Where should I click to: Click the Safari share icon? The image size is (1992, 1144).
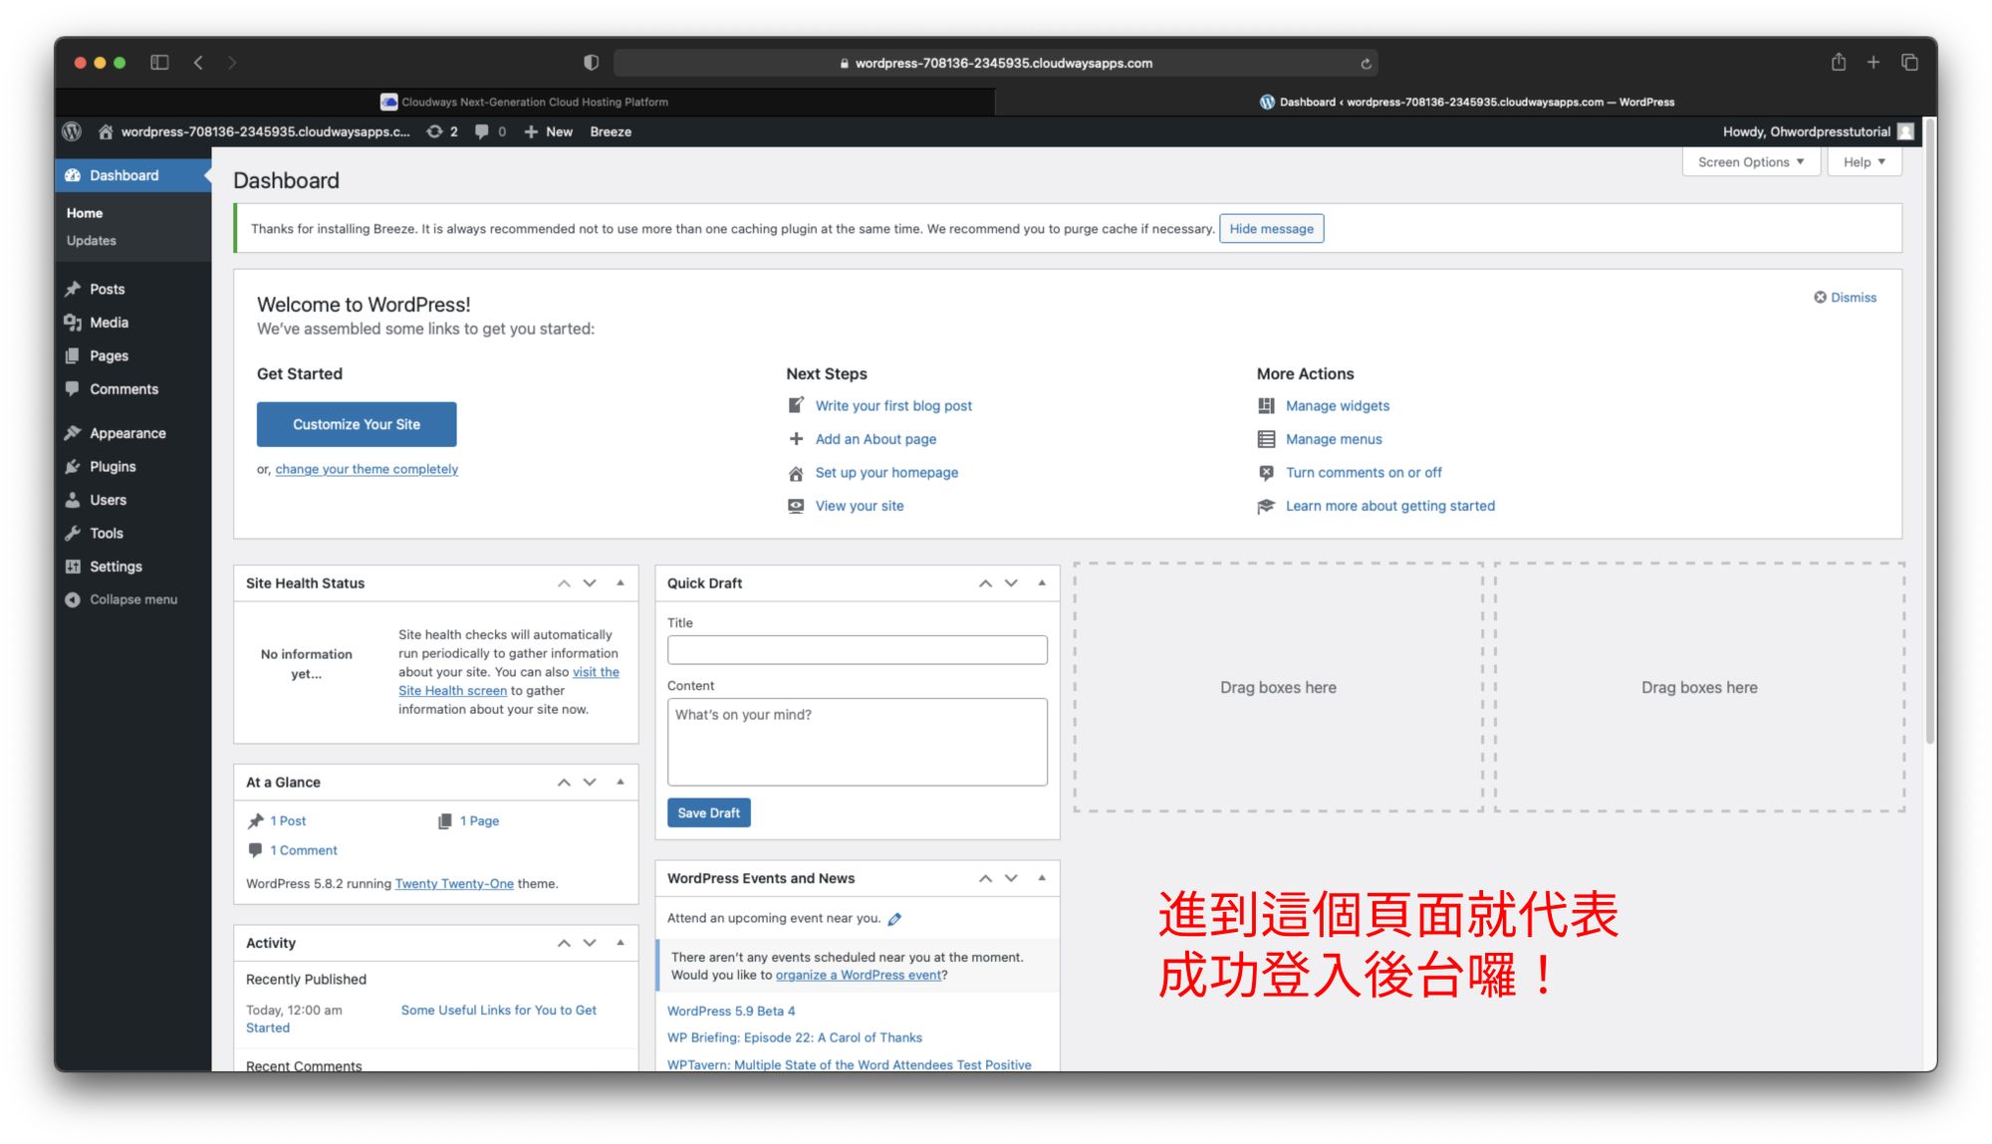tap(1839, 62)
